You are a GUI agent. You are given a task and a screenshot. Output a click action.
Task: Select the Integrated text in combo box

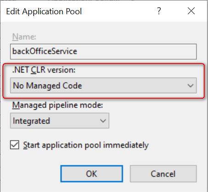click(31, 121)
